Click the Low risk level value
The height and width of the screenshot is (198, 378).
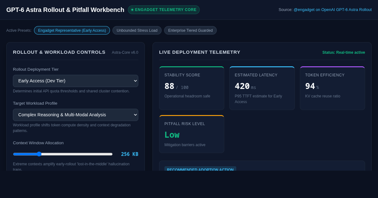click(x=172, y=135)
